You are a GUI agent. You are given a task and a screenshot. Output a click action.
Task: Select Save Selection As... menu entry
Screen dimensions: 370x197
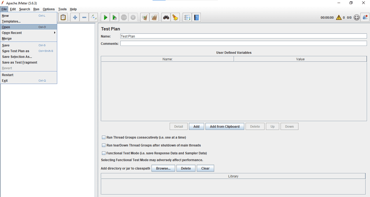click(28, 57)
